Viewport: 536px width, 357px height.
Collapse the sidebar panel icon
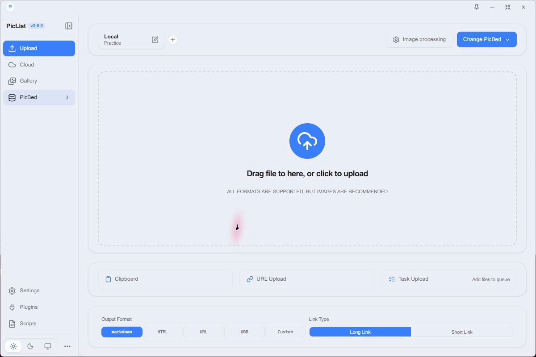coord(69,26)
